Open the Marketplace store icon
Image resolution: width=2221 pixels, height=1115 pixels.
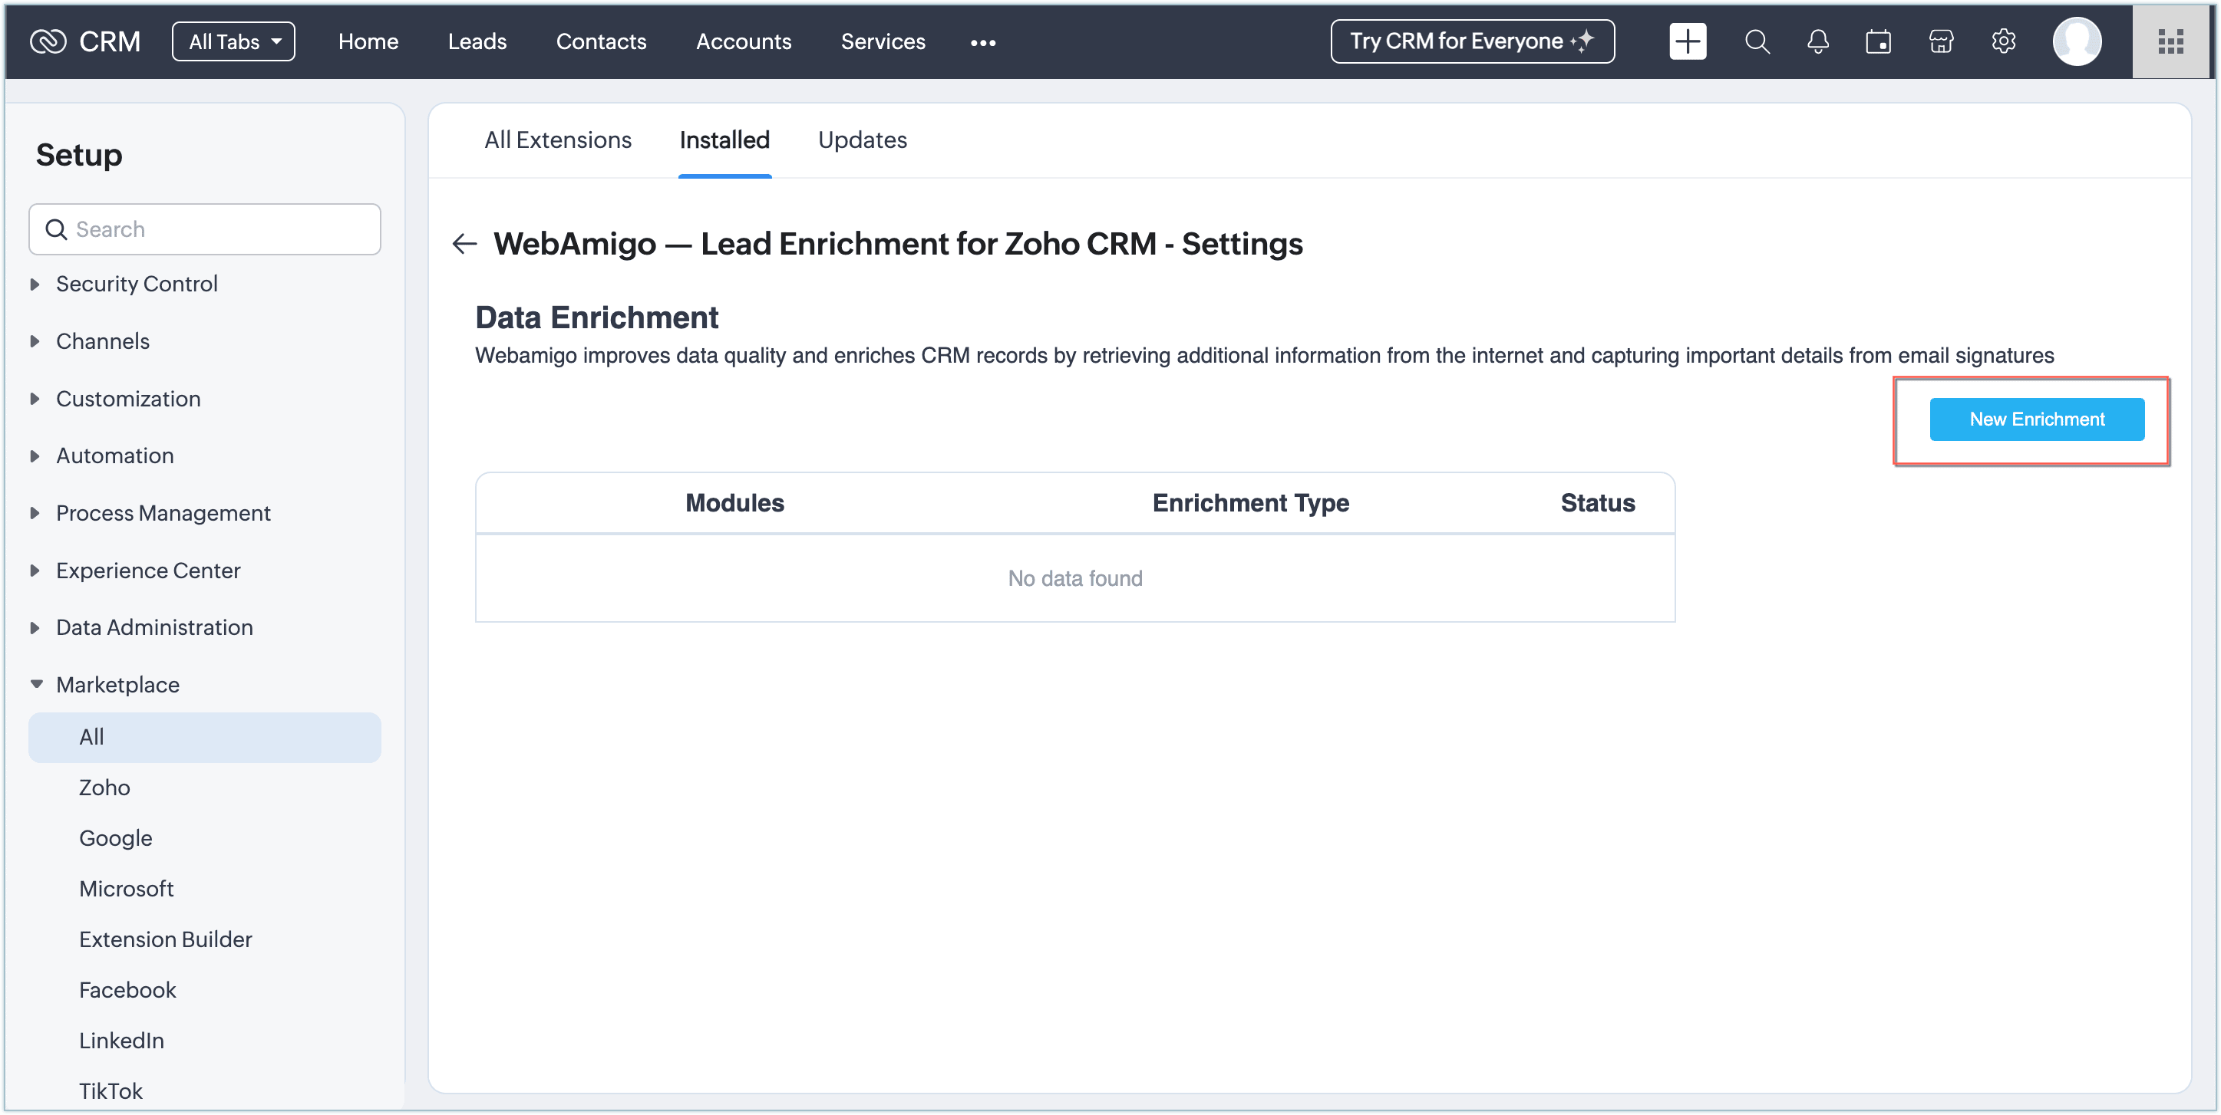pos(1940,41)
